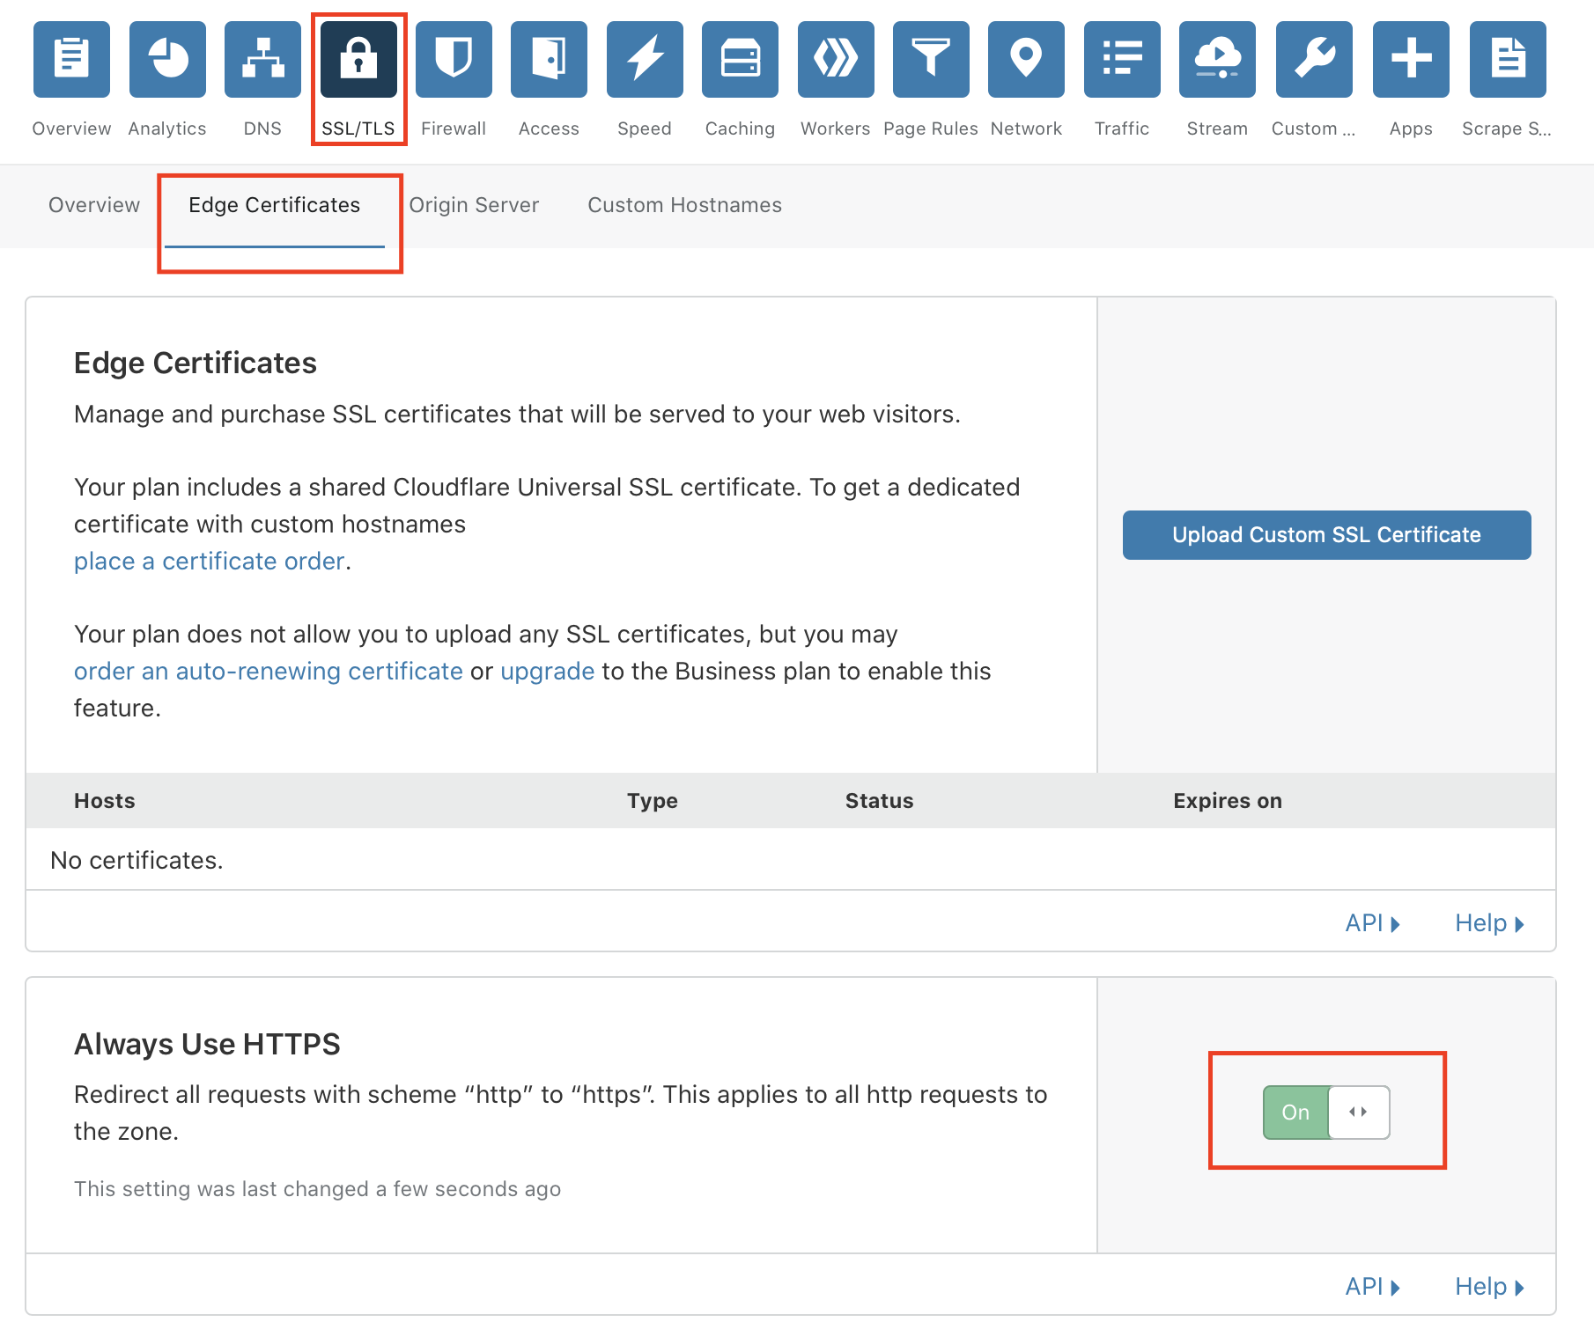
Task: Open the Scrape Shield document icon
Action: (x=1508, y=59)
